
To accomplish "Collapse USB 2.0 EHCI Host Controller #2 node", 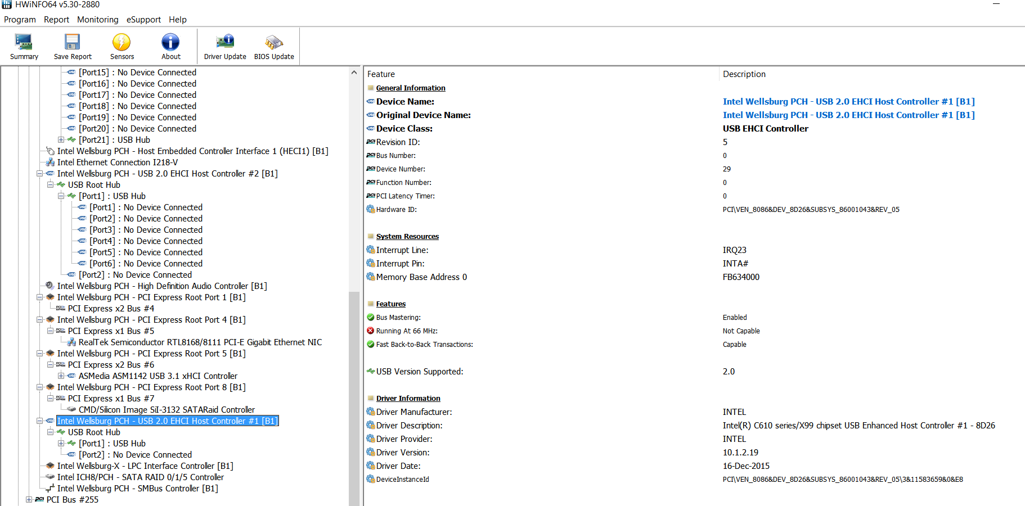I will click(40, 174).
